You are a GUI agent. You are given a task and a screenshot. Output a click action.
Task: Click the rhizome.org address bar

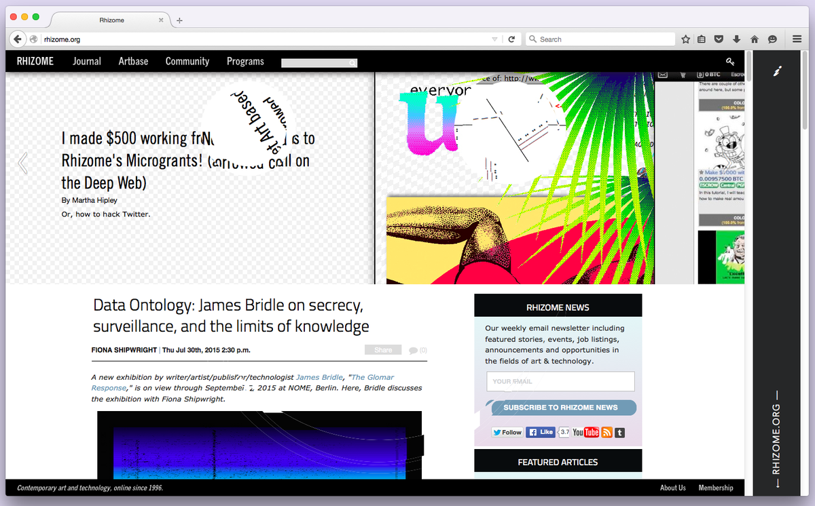[265, 39]
